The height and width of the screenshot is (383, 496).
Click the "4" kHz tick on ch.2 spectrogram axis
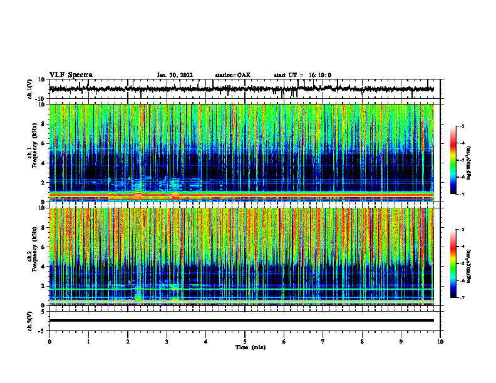(x=43, y=267)
